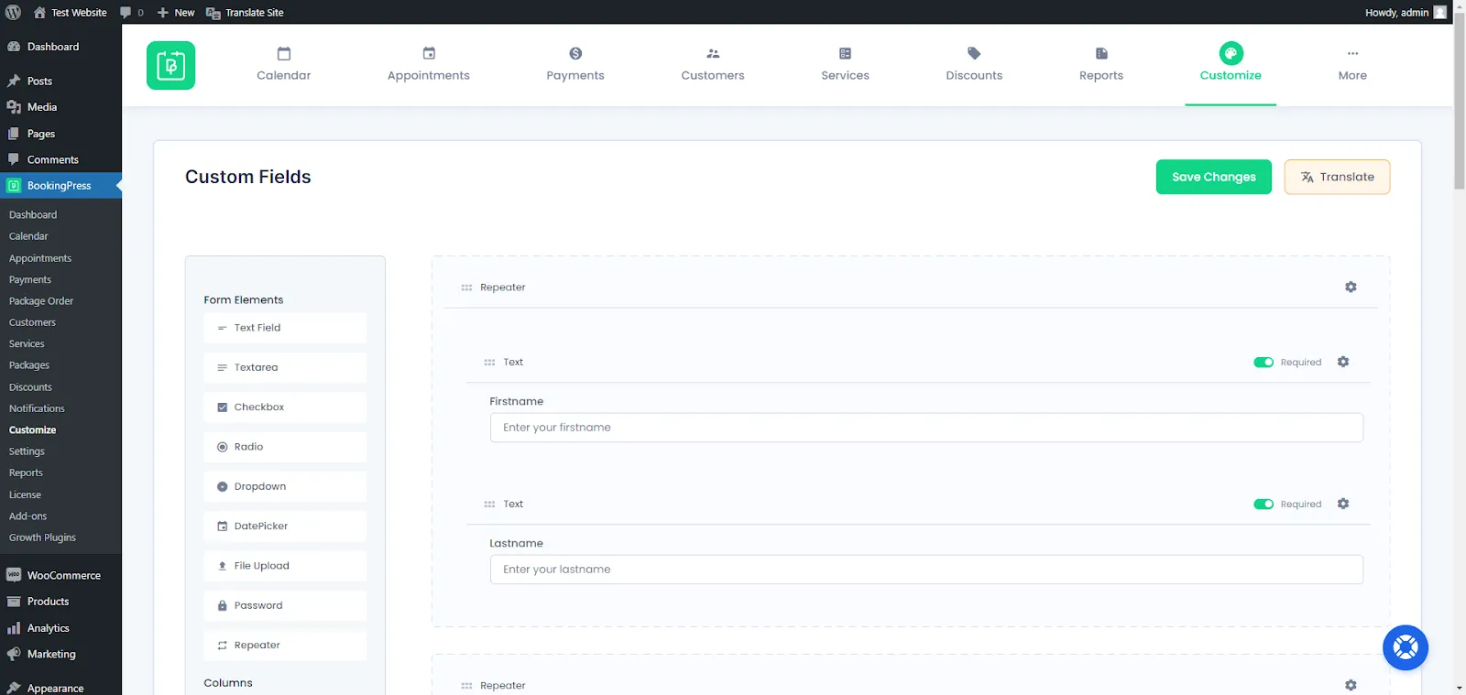This screenshot has height=695, width=1466.
Task: Open the More ellipsis menu
Action: [1352, 53]
